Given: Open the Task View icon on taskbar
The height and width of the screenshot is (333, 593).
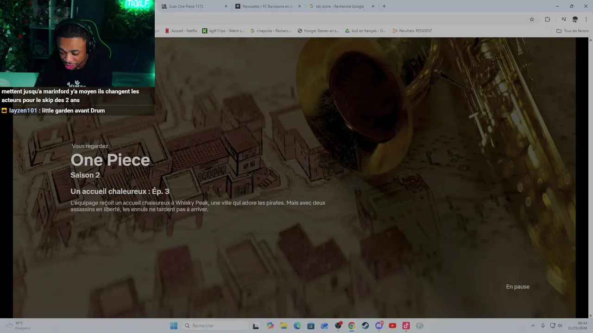Looking at the screenshot, I should (255, 326).
